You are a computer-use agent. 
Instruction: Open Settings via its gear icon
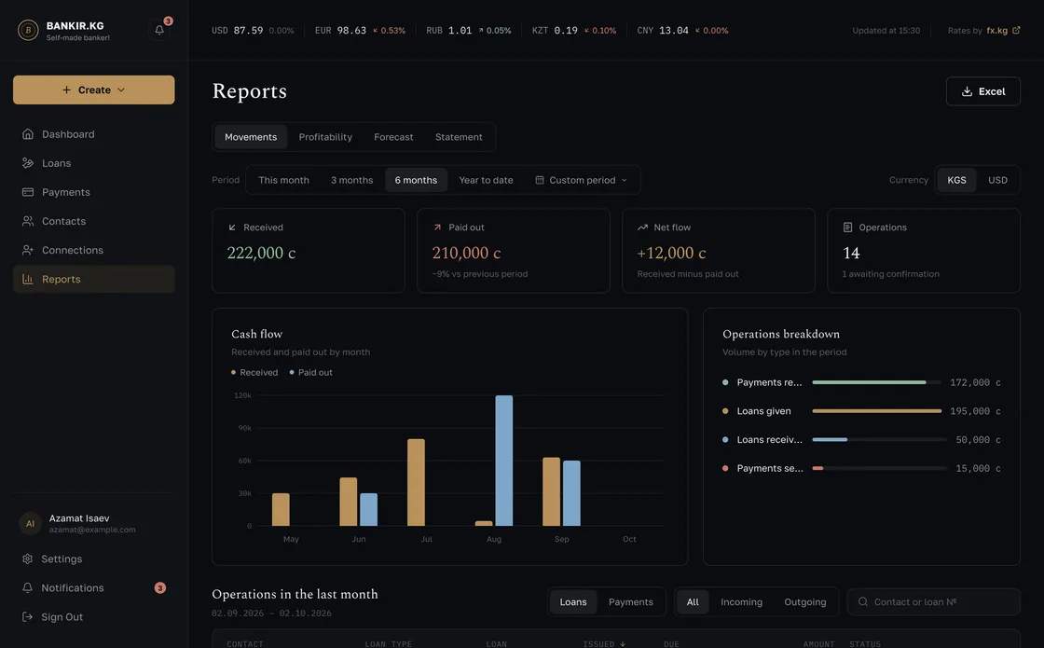click(x=27, y=558)
